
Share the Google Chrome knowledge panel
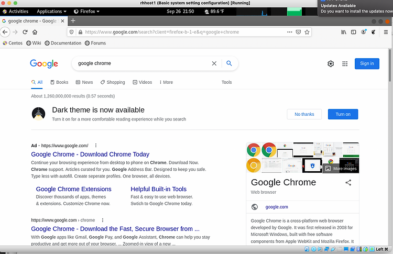tap(348, 182)
